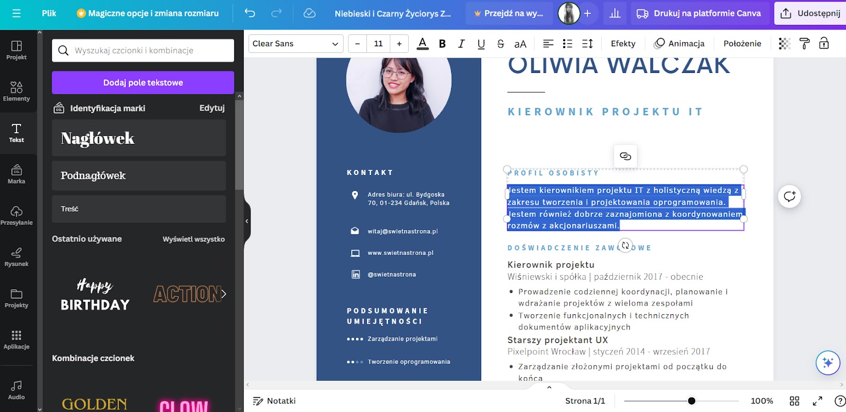This screenshot has width=846, height=412.
Task: Open transparency checkerboard icon
Action: (785, 44)
